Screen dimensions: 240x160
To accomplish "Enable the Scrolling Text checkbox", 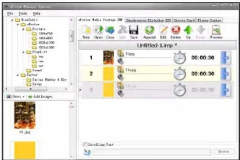I will [85, 144].
